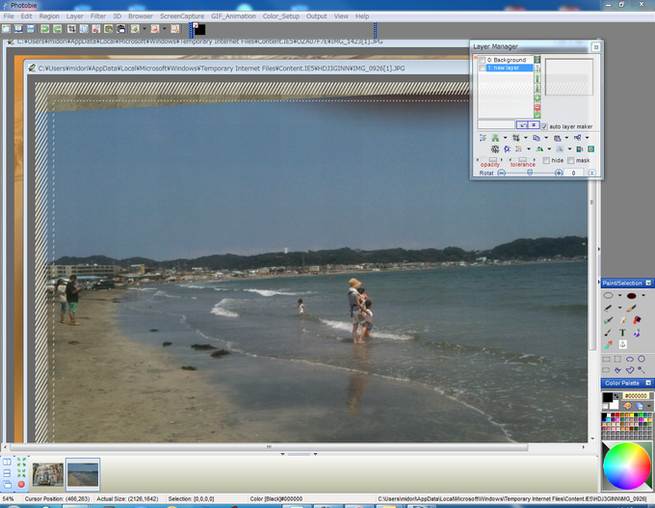Image resolution: width=655 pixels, height=508 pixels.
Task: Move layer up with green up arrow
Action: click(537, 78)
